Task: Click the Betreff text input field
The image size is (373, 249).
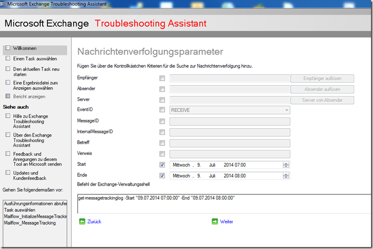Action: [230, 143]
